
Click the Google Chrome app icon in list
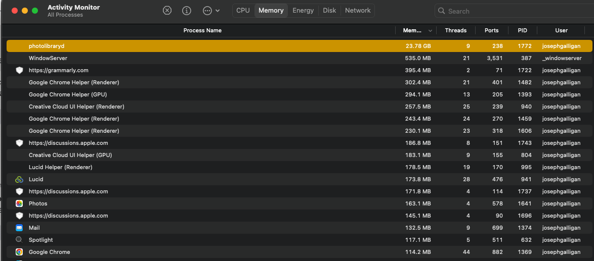pos(19,252)
